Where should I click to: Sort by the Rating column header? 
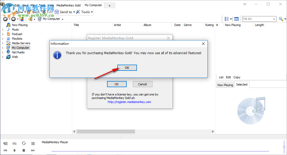209,25
